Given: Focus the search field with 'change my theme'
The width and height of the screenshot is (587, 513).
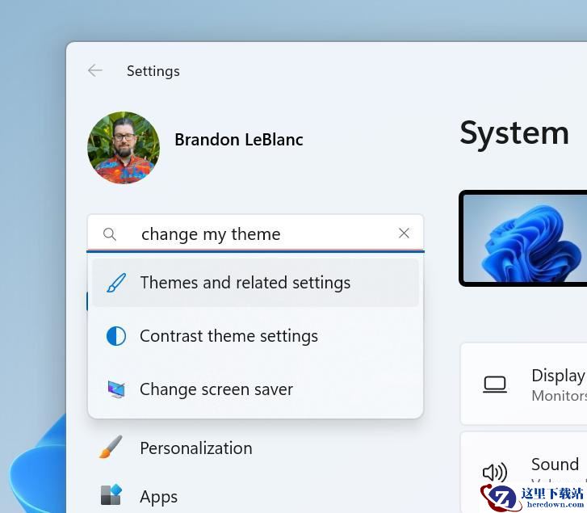Looking at the screenshot, I should pyautogui.click(x=255, y=233).
